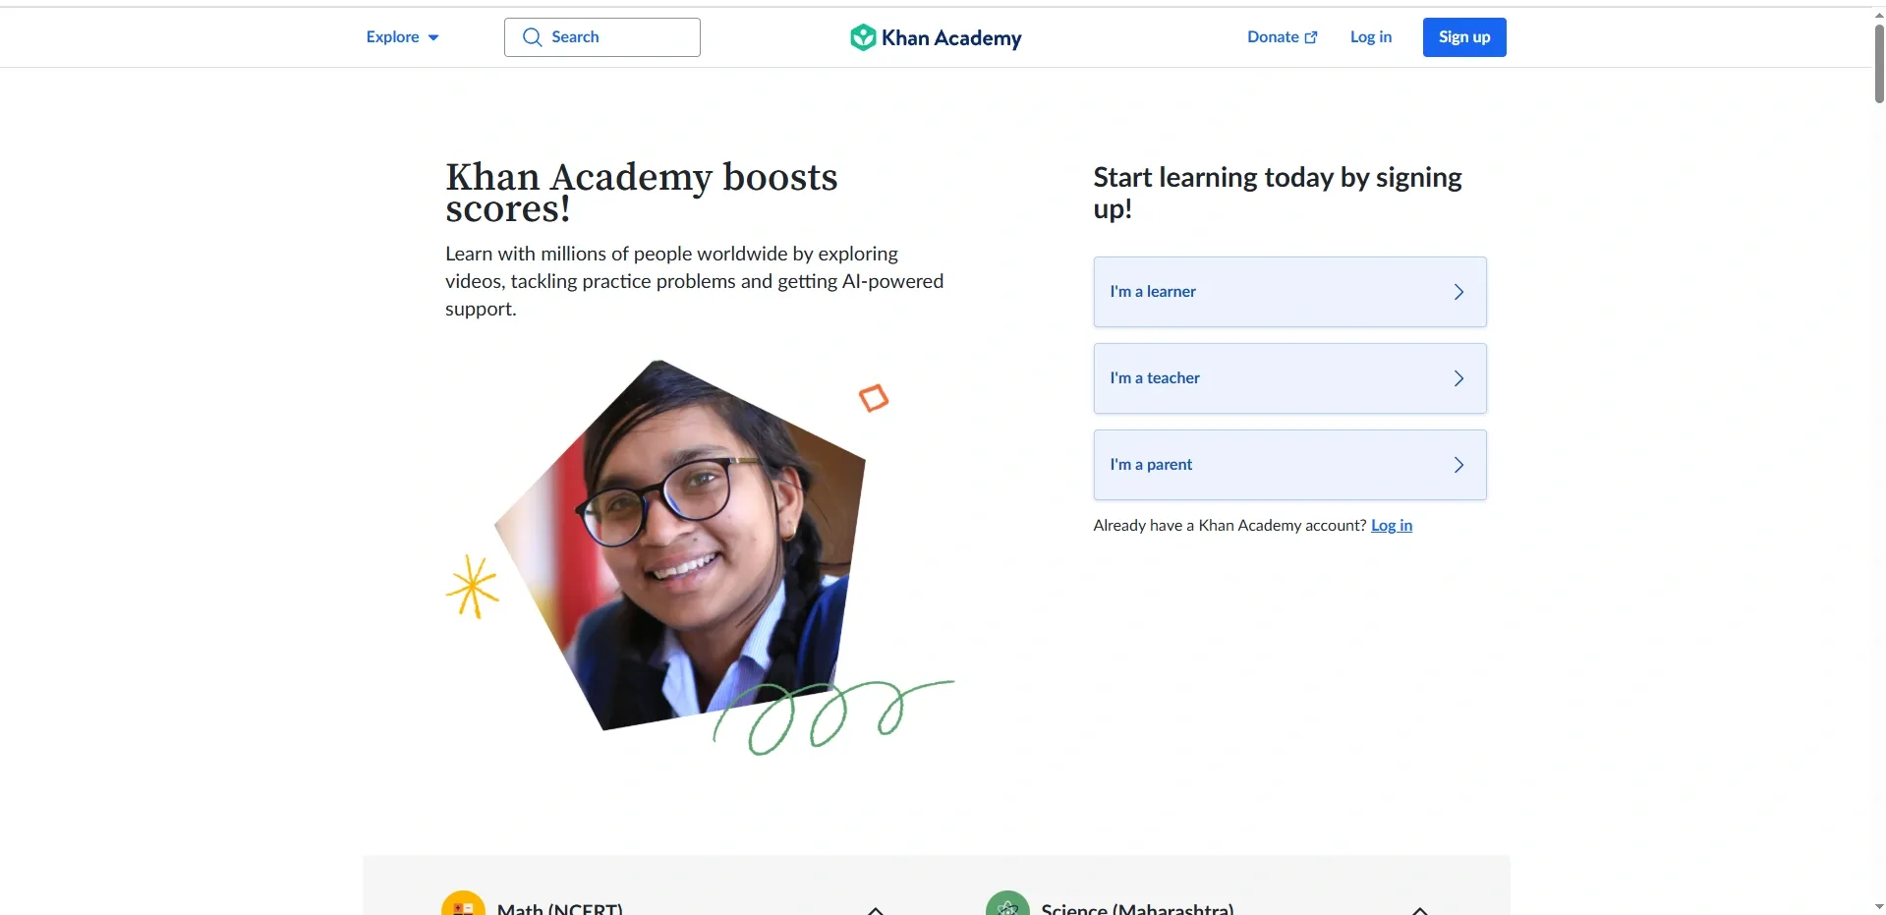Click the scrollbar down arrow
This screenshot has width=1886, height=915.
click(1877, 905)
